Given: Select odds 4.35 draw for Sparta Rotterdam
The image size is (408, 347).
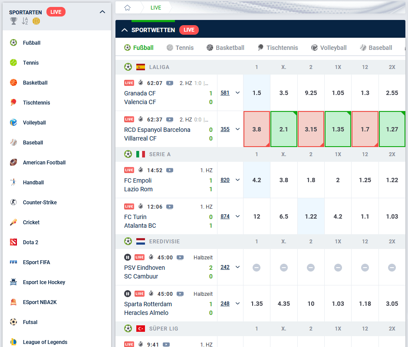Looking at the screenshot, I should click(283, 304).
